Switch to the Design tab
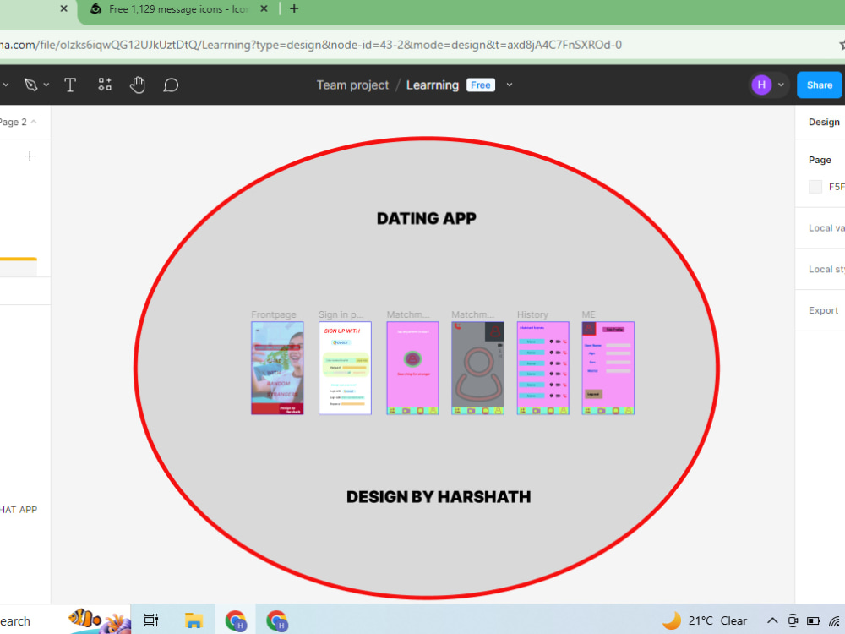Viewport: 845px width, 634px height. coord(824,122)
